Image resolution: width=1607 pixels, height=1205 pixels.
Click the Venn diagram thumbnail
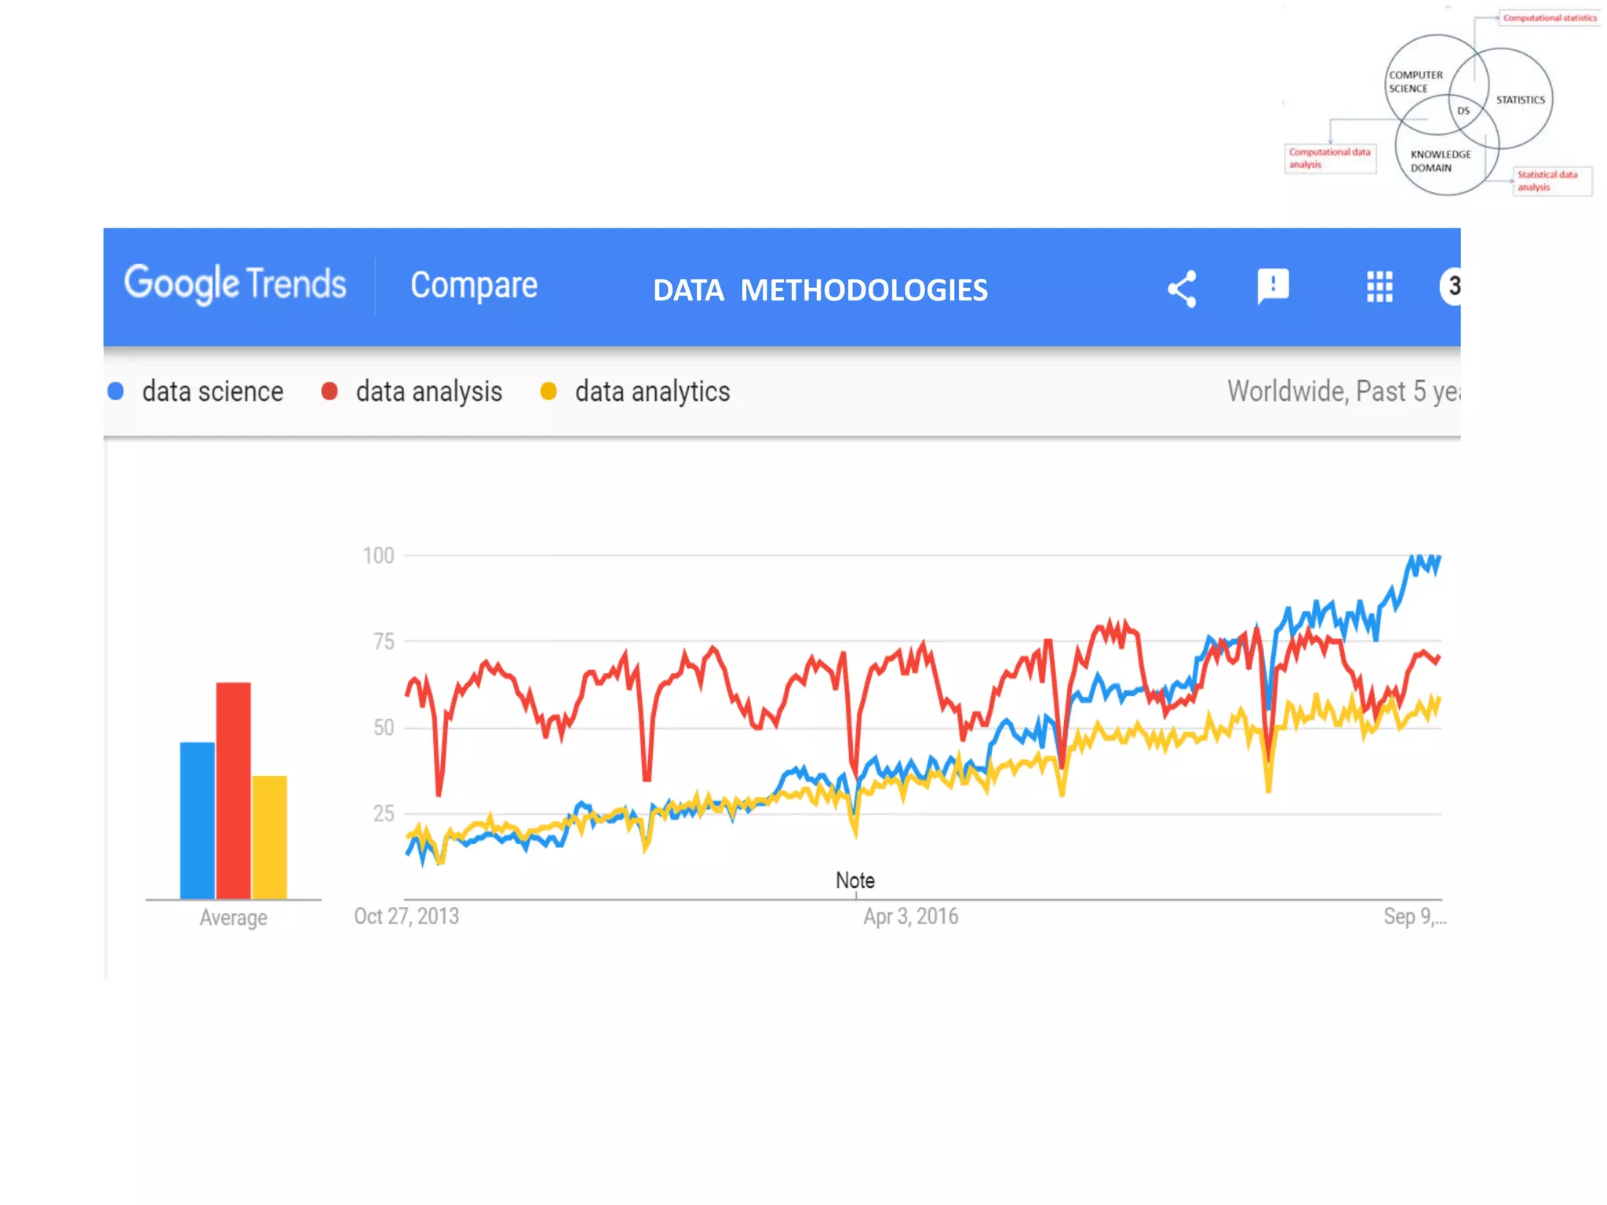click(x=1442, y=104)
